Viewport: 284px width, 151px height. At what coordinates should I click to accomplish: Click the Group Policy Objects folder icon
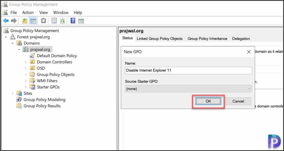pyautogui.click(x=32, y=74)
